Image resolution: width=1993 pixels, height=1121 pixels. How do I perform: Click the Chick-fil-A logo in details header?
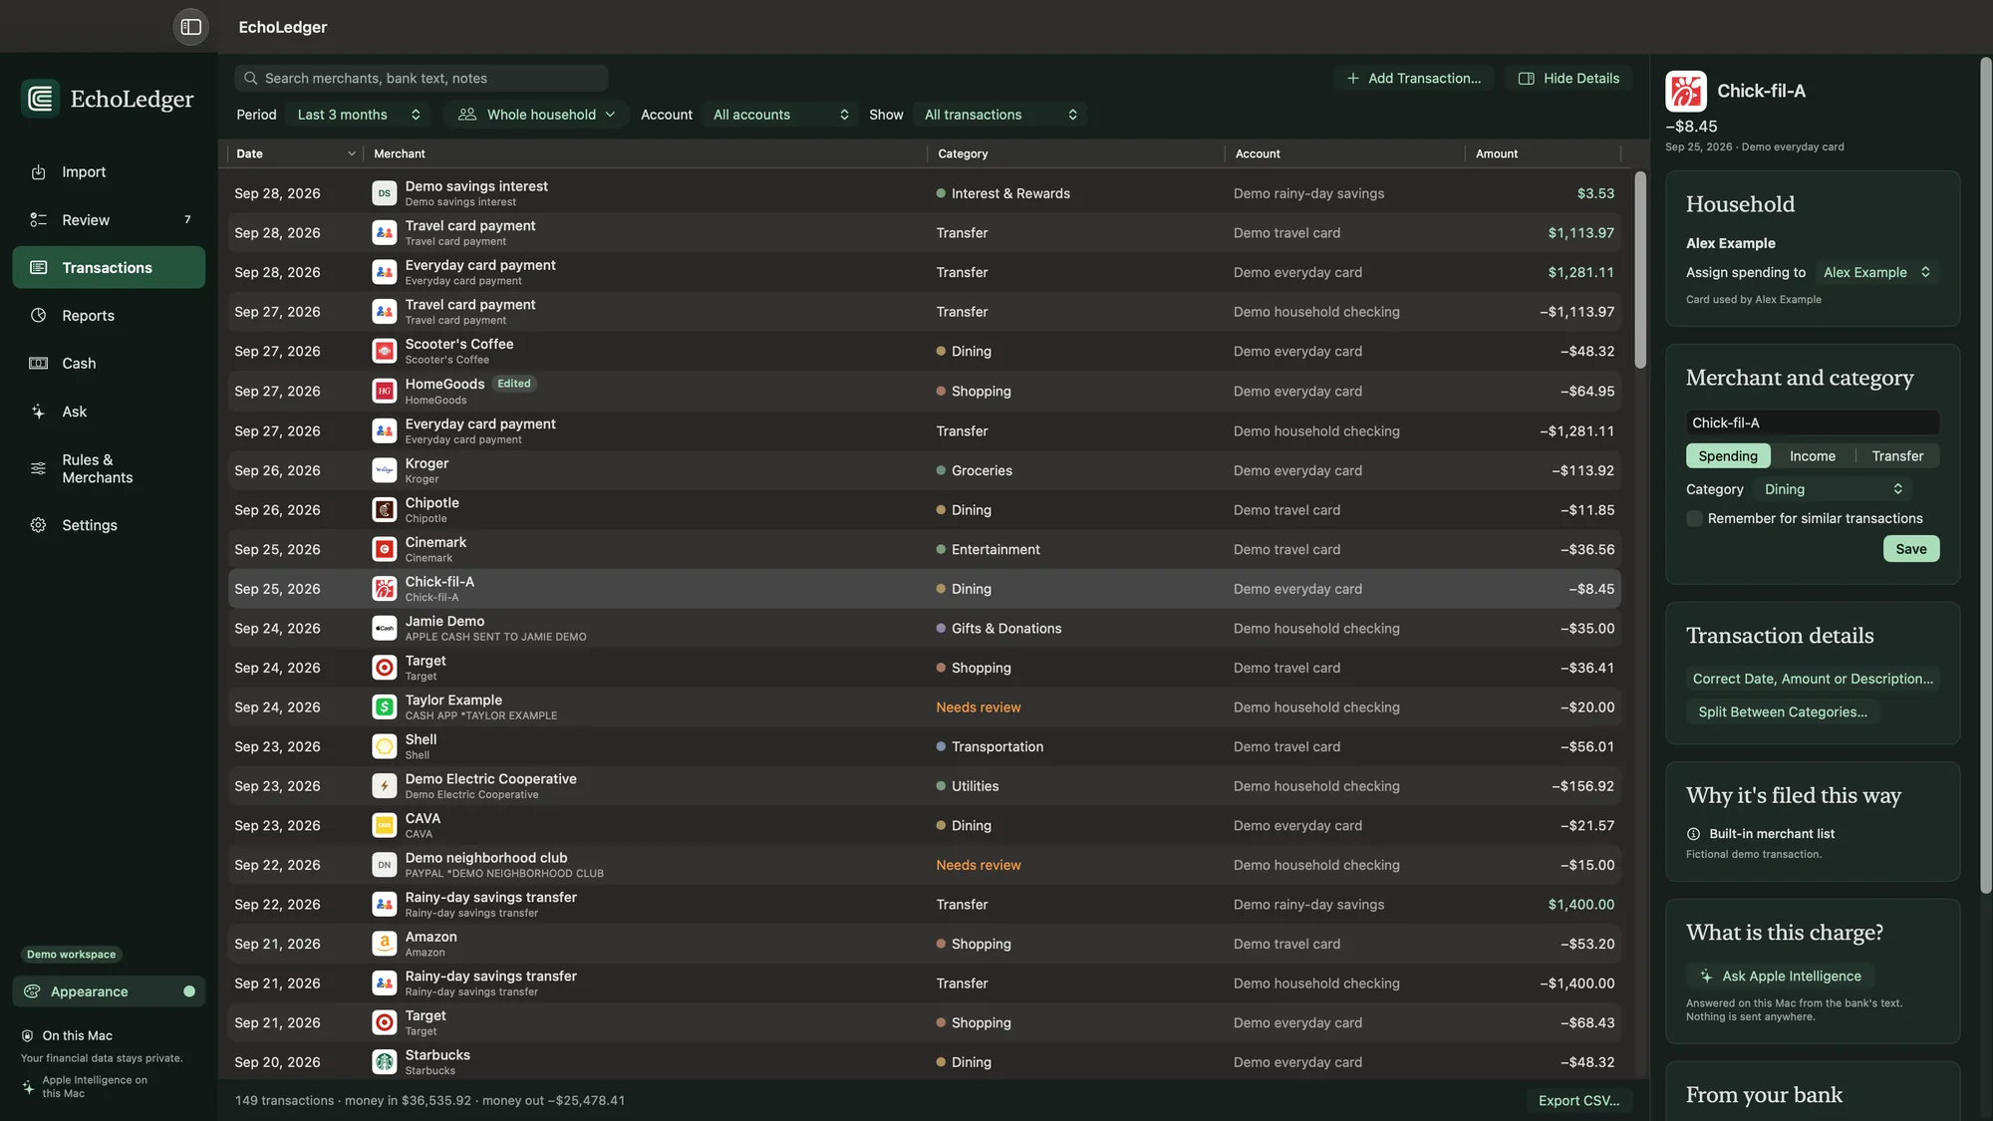[1686, 91]
